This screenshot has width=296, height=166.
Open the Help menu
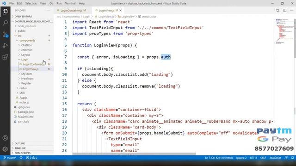click(82, 3)
